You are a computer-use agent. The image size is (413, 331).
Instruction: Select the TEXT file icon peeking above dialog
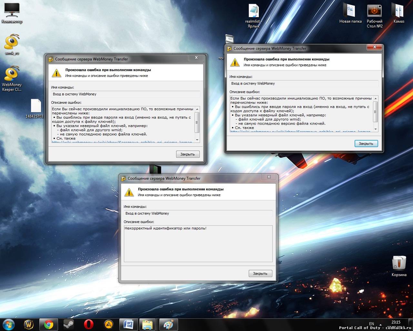[229, 39]
